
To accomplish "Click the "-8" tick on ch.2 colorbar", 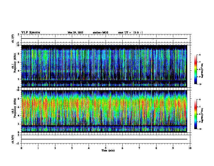I will click(x=199, y=114).
